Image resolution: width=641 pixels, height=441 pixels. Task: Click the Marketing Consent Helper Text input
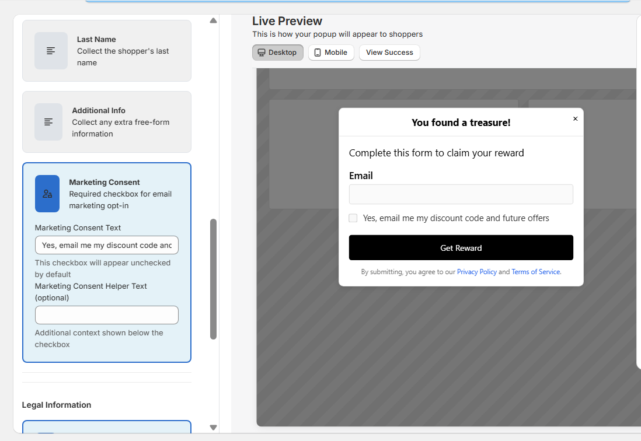[x=106, y=314]
